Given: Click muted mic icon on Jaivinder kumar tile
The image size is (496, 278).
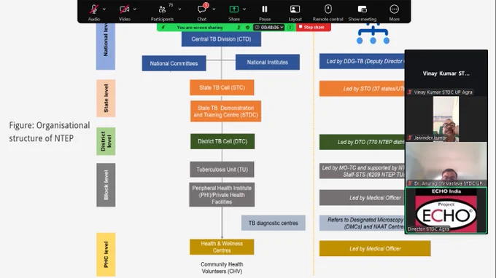Looking at the screenshot, I should click(410, 138).
